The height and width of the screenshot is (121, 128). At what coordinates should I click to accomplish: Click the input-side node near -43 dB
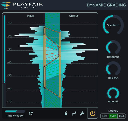pos(45,67)
